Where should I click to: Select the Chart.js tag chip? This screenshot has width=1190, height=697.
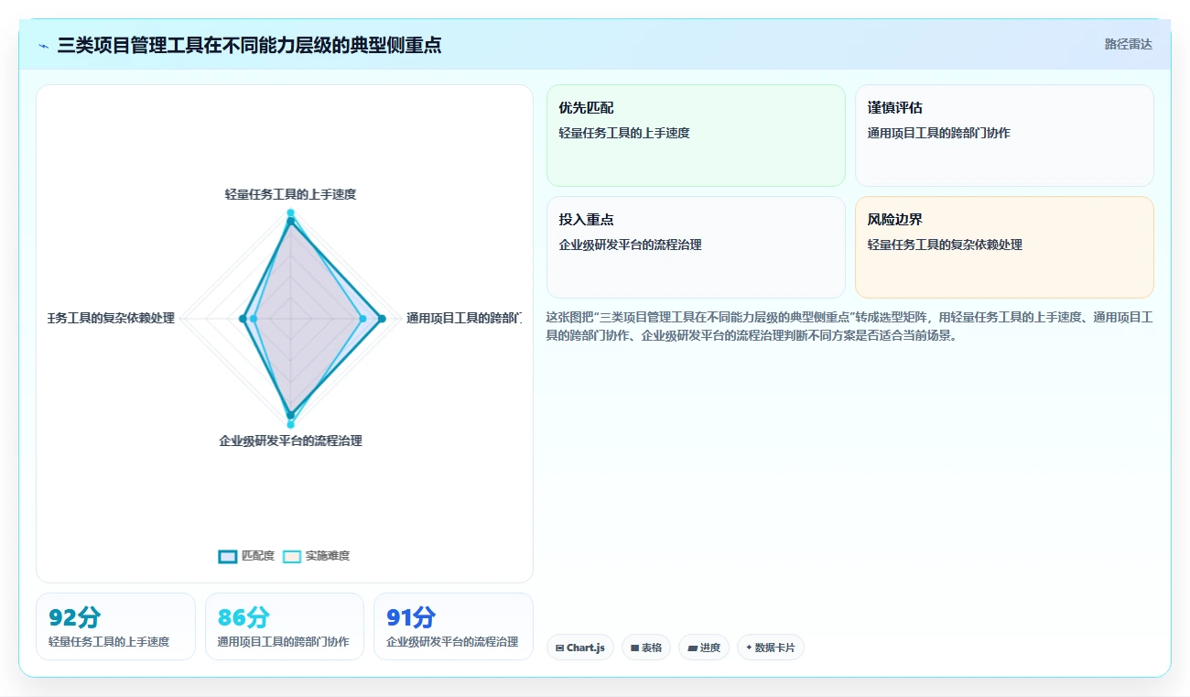click(x=580, y=648)
